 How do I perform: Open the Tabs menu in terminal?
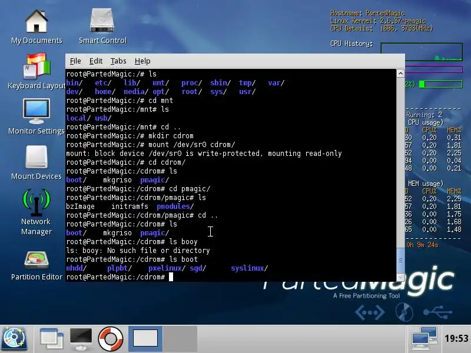[x=118, y=61]
